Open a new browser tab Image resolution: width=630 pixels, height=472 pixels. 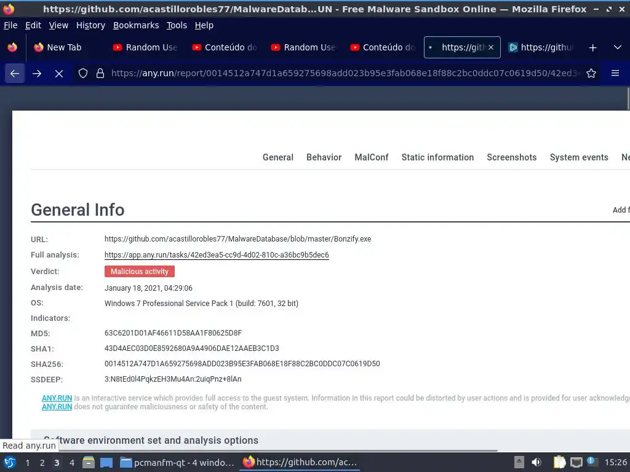pyautogui.click(x=592, y=47)
